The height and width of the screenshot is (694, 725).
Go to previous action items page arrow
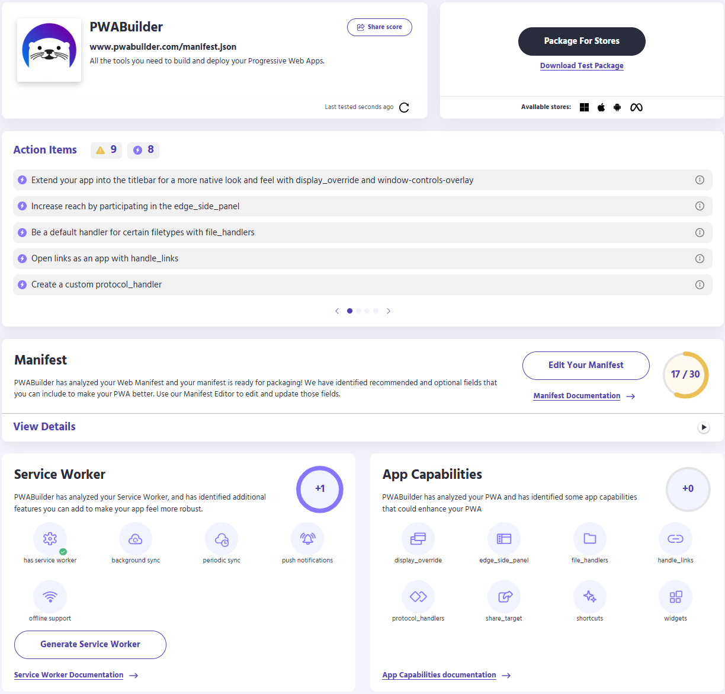click(x=337, y=311)
